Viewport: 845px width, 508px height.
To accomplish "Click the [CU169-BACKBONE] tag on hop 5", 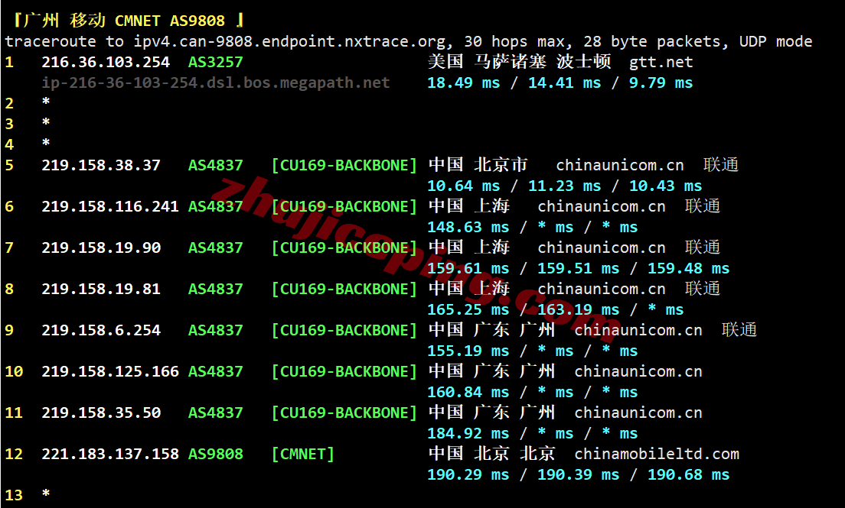I will (x=344, y=165).
